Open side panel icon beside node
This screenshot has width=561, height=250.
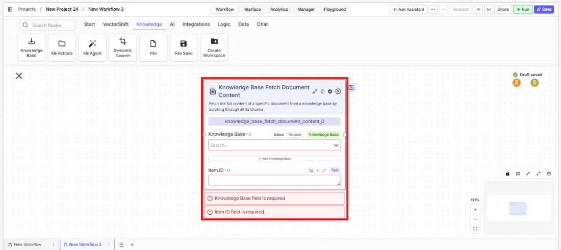(351, 87)
